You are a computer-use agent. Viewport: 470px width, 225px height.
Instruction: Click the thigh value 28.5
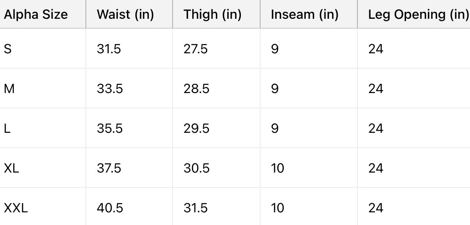tap(196, 89)
